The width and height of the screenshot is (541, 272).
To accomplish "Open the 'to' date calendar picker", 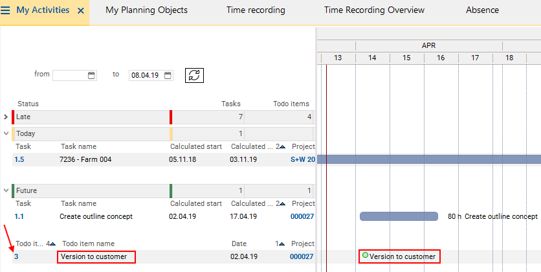I will 168,75.
